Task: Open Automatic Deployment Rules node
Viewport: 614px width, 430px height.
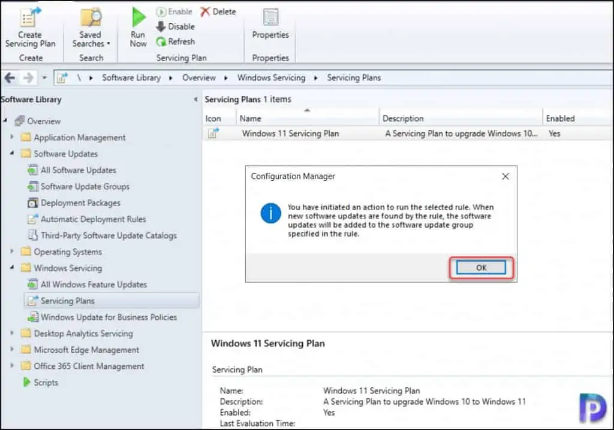Action: (x=93, y=219)
